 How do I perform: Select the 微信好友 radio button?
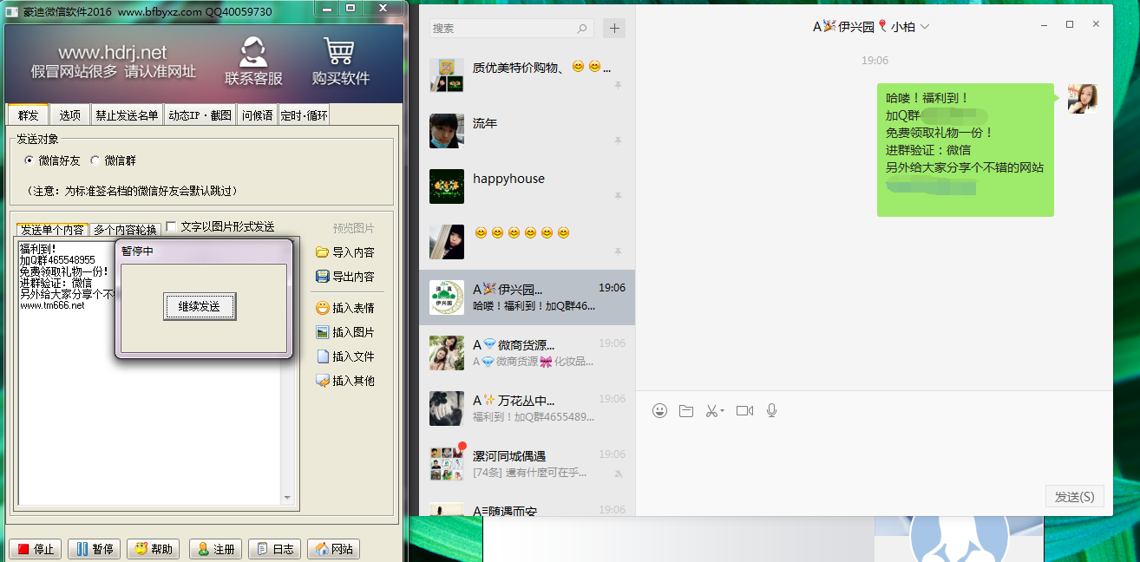(28, 160)
